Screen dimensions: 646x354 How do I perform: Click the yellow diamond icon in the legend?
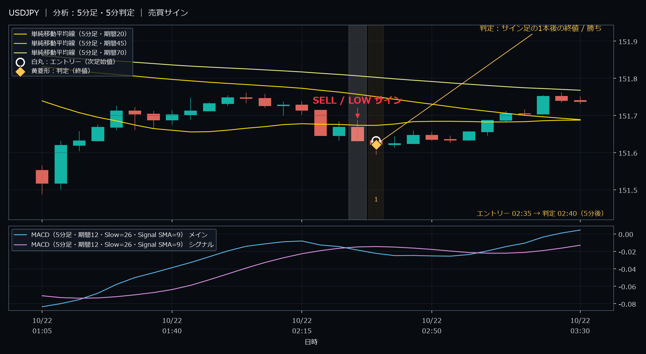pyautogui.click(x=21, y=72)
